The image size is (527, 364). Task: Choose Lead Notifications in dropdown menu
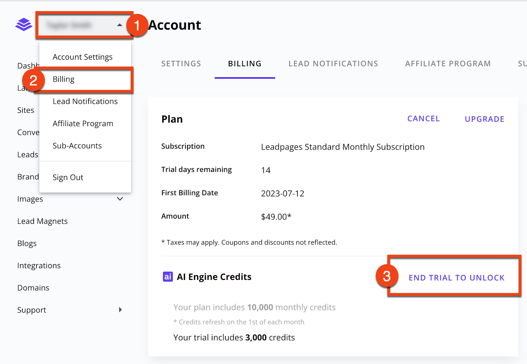pyautogui.click(x=85, y=101)
